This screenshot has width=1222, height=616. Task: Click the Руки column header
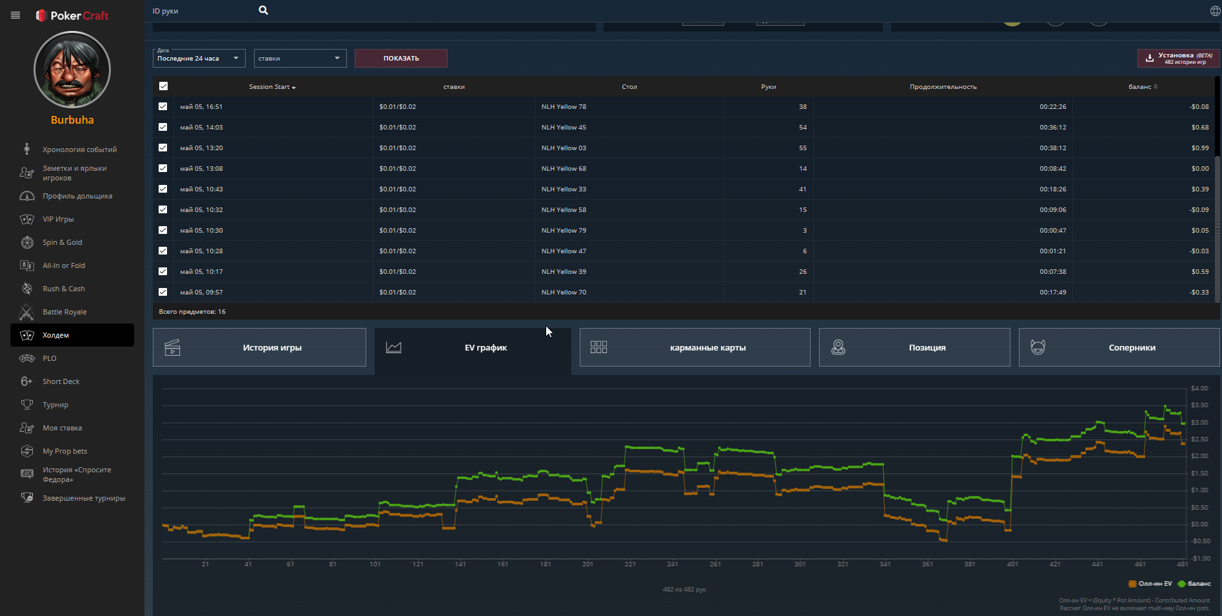769,86
